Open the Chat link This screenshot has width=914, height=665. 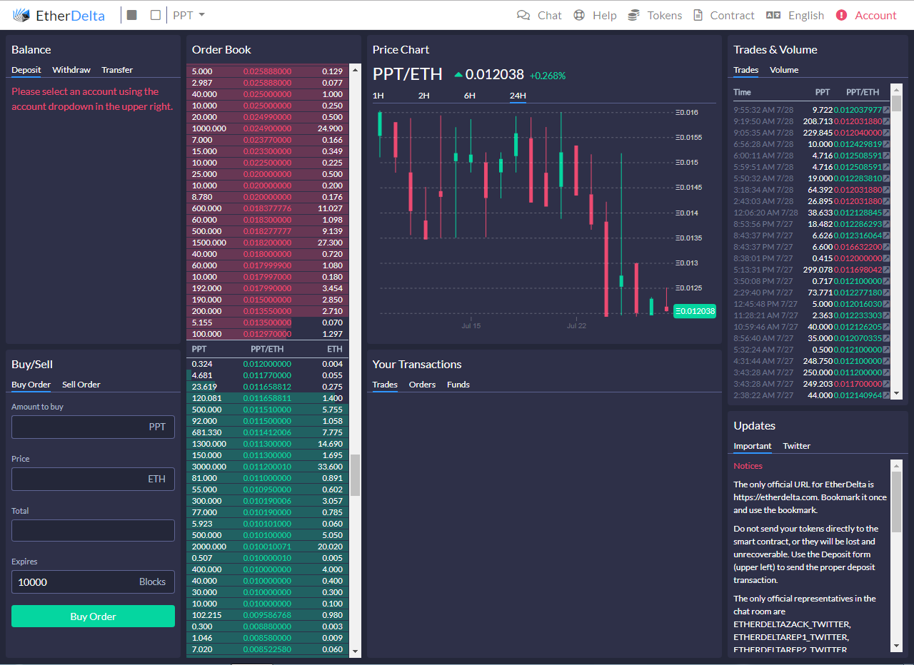(x=550, y=15)
